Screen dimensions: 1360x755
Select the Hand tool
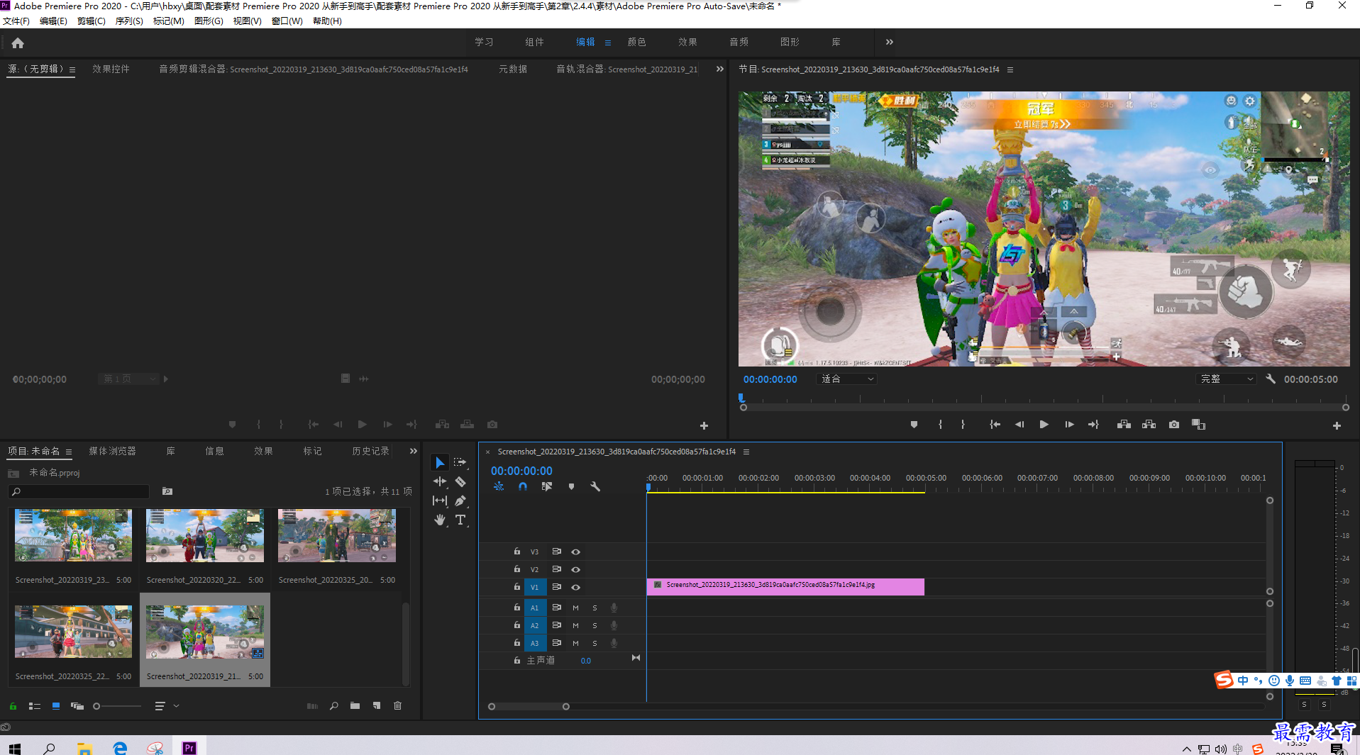[x=440, y=520]
